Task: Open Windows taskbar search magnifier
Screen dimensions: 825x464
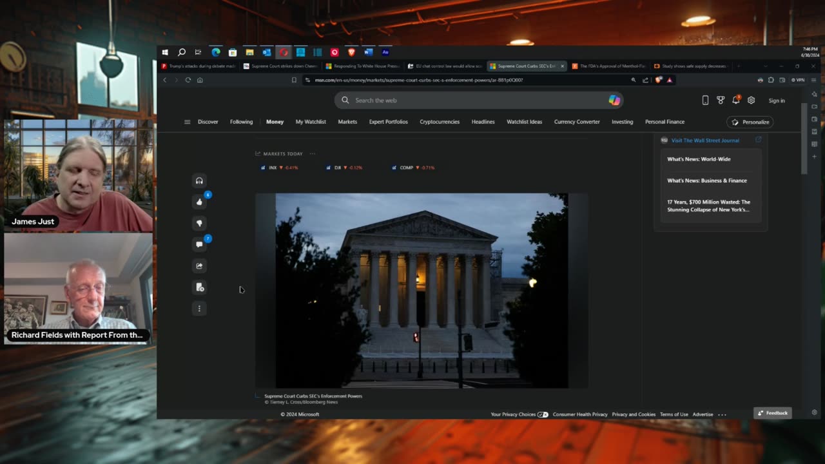Action: pyautogui.click(x=182, y=52)
